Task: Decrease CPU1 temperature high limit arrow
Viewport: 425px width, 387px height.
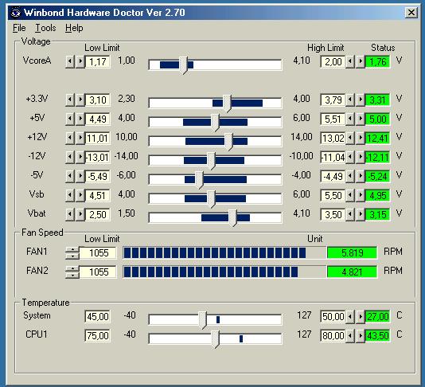Action: click(x=350, y=336)
